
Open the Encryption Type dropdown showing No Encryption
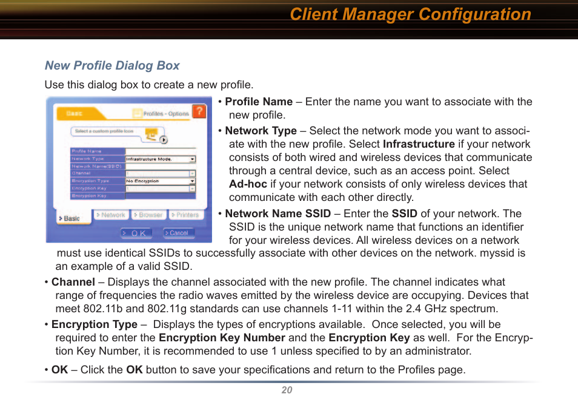tap(161, 181)
